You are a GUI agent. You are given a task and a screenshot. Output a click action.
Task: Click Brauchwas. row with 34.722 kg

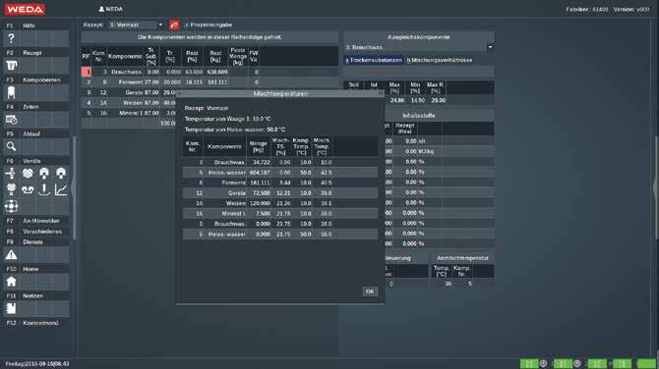pos(280,162)
